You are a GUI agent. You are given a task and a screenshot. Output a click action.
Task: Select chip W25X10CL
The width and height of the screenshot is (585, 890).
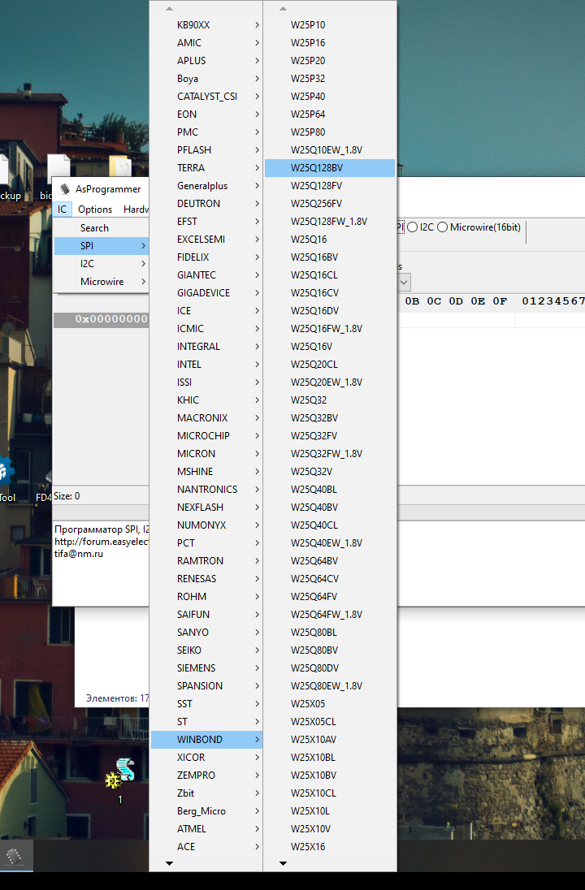329,793
